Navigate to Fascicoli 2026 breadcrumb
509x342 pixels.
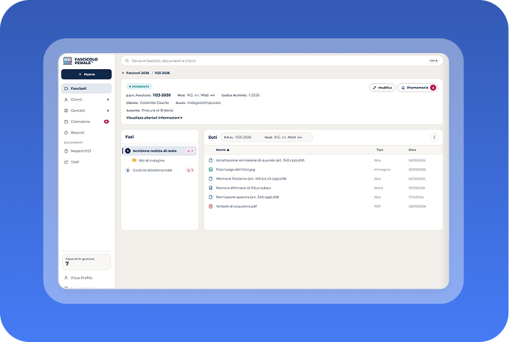pos(138,73)
